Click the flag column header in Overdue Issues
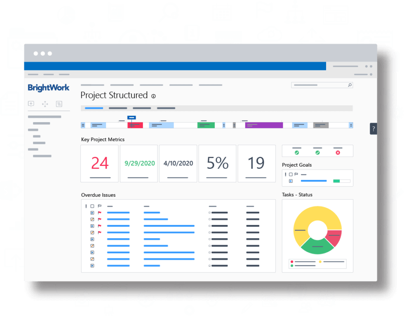Viewport: 404px width, 316px height. point(100,206)
